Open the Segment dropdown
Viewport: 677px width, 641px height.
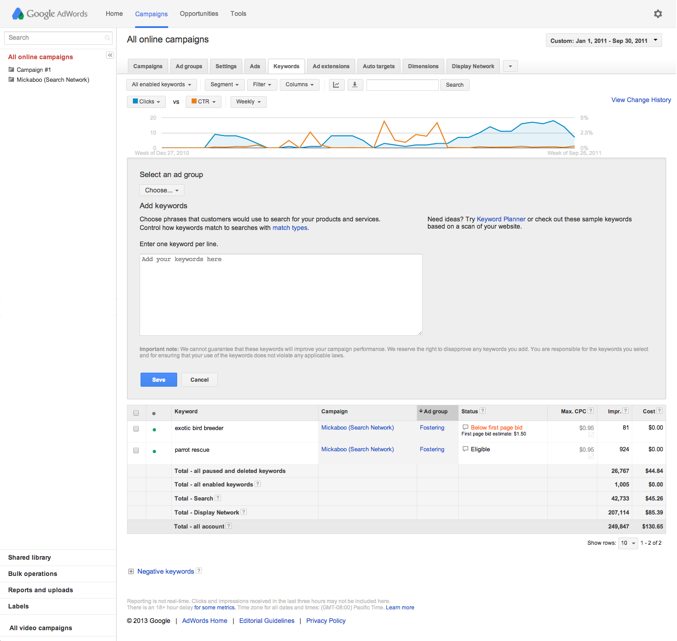pyautogui.click(x=225, y=84)
